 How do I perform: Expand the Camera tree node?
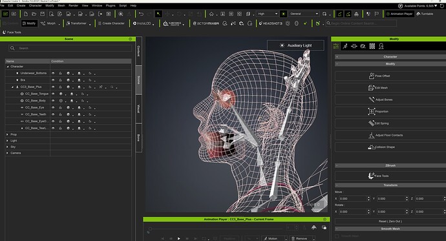[x=7, y=153]
